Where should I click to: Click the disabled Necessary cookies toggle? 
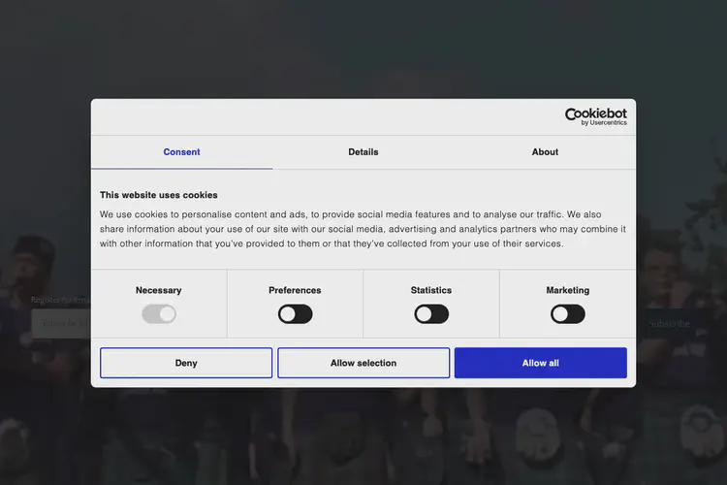pyautogui.click(x=159, y=314)
